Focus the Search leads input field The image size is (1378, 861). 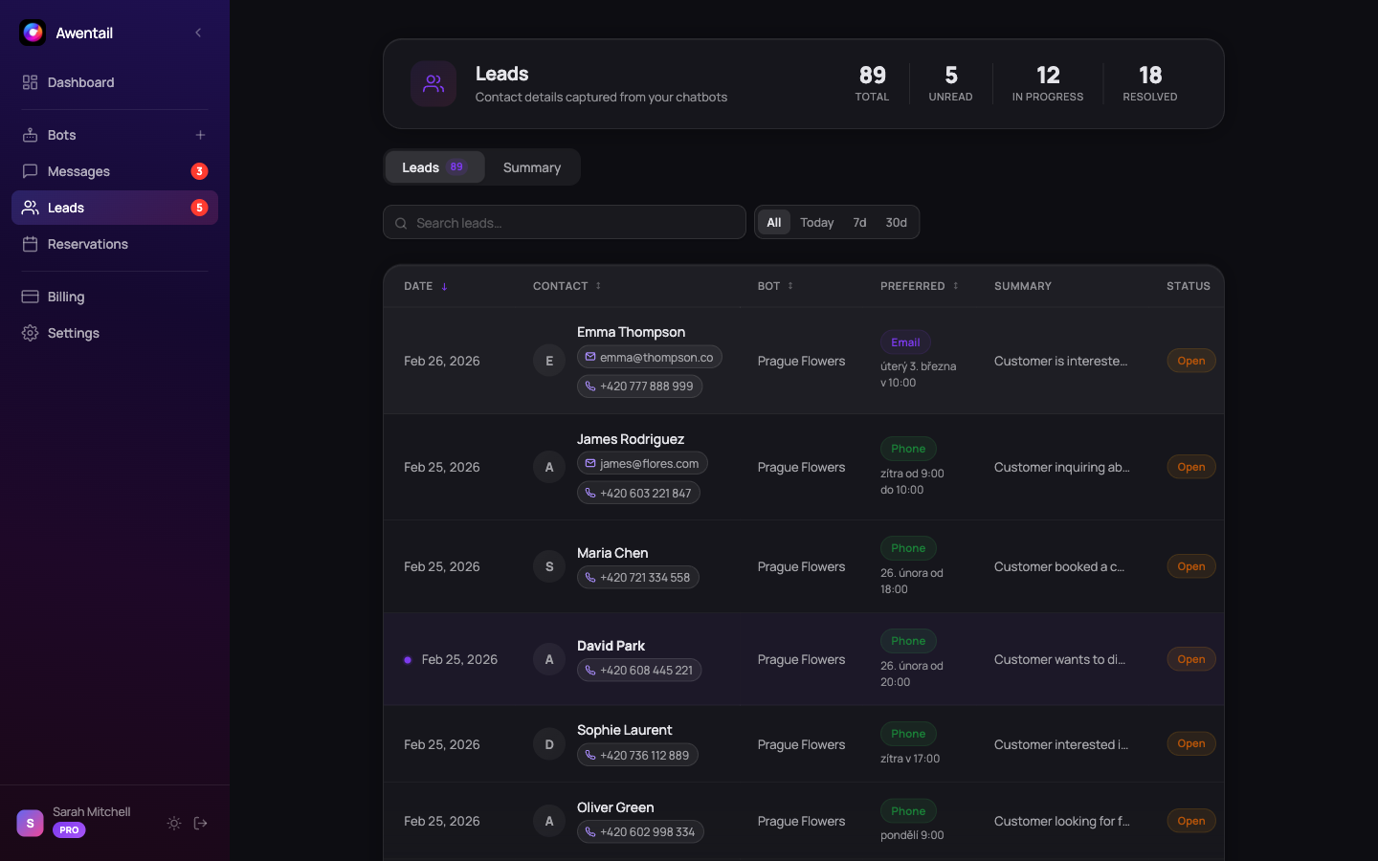pyautogui.click(x=574, y=223)
